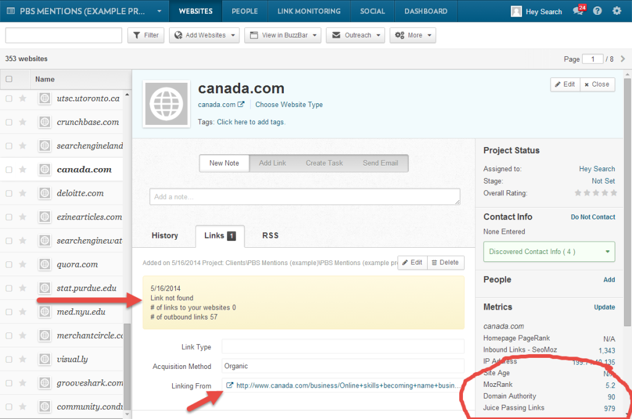Open the Linking From external link icon
Image resolution: width=632 pixels, height=419 pixels.
click(x=230, y=386)
